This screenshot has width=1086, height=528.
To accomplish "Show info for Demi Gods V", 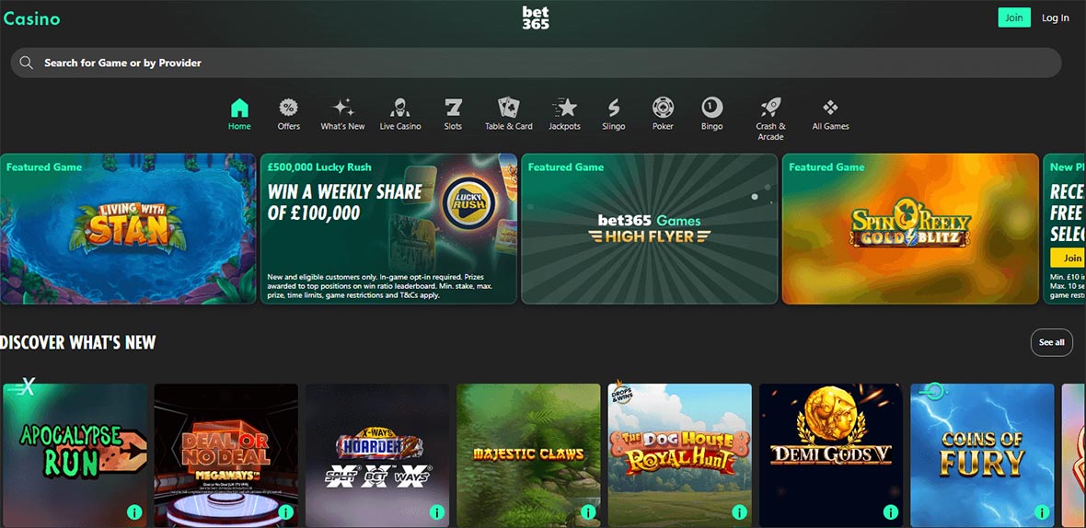I will click(891, 512).
